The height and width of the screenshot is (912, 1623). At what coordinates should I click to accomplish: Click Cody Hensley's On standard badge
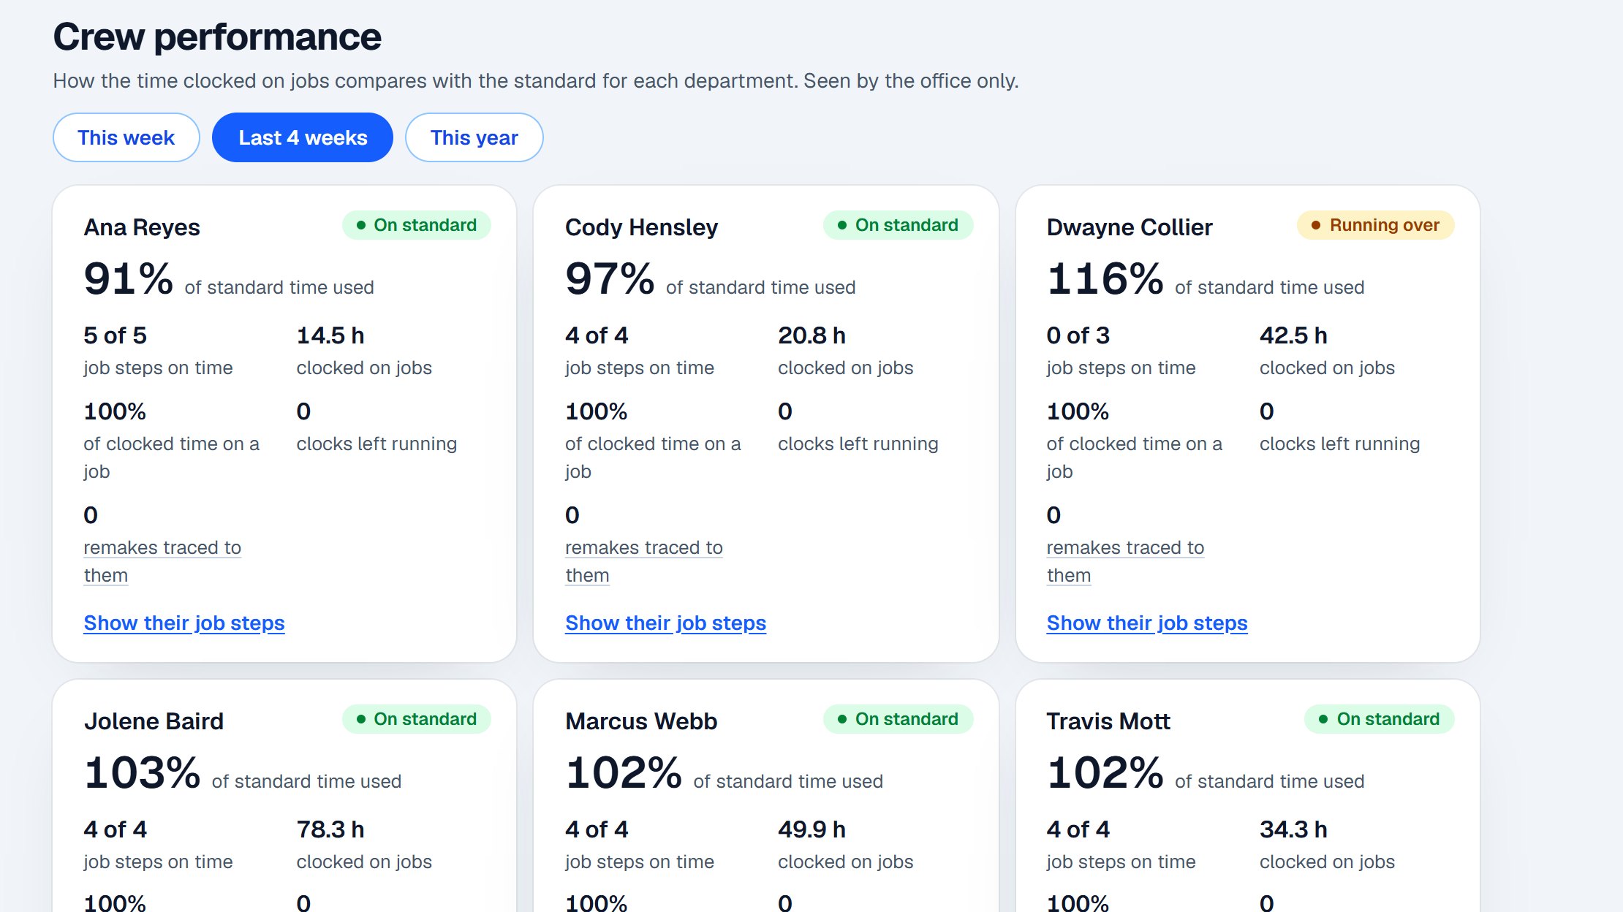click(898, 225)
